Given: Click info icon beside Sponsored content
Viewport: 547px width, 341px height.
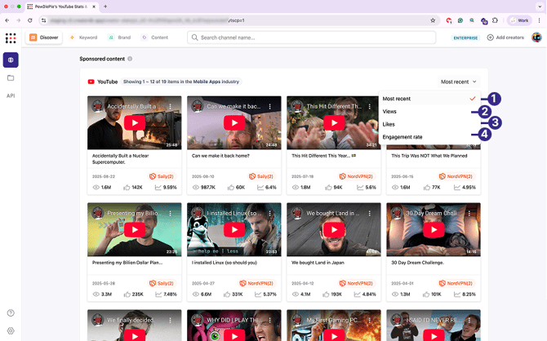Looking at the screenshot, I should [130, 59].
